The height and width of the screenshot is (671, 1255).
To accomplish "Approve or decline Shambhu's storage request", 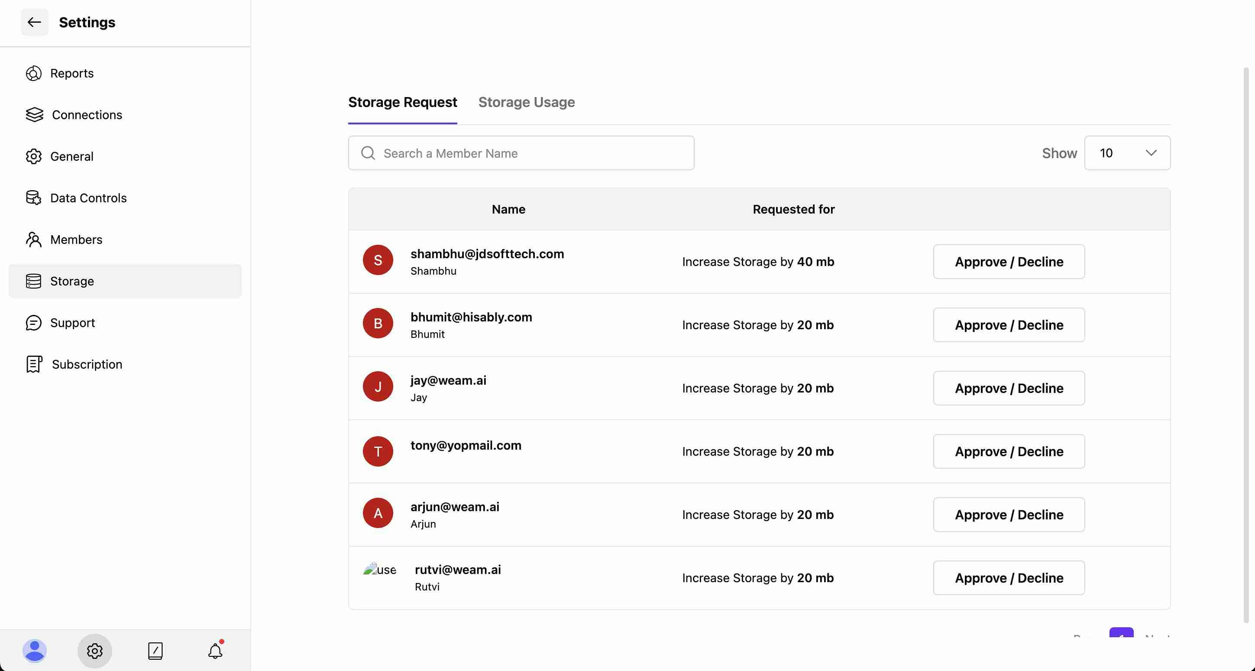I will [x=1009, y=262].
